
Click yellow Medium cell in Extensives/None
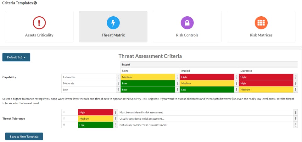pos(148,77)
